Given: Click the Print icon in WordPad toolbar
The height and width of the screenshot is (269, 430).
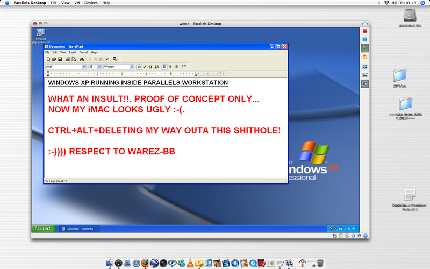Looking at the screenshot, I should point(67,59).
